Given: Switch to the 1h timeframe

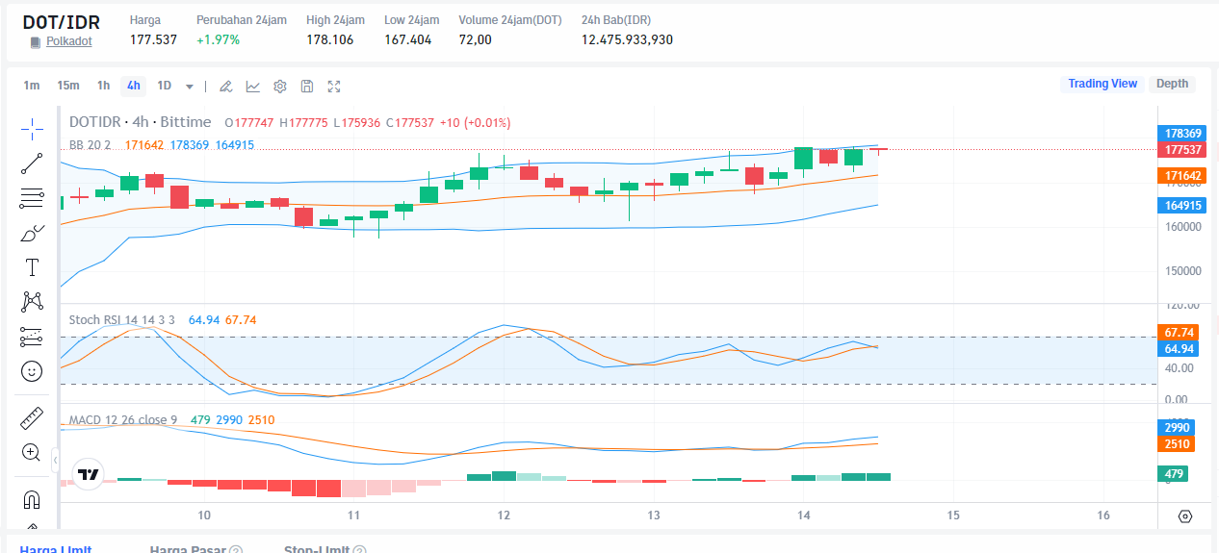Looking at the screenshot, I should 103,86.
